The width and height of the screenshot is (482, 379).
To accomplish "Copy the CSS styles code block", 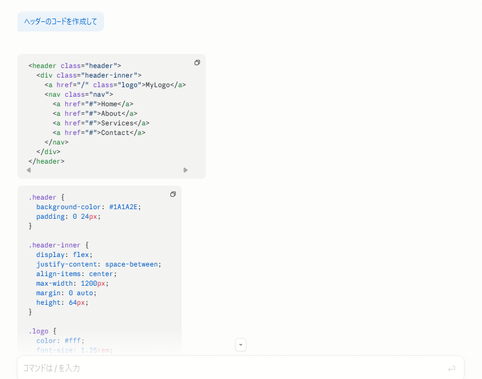I will click(173, 195).
